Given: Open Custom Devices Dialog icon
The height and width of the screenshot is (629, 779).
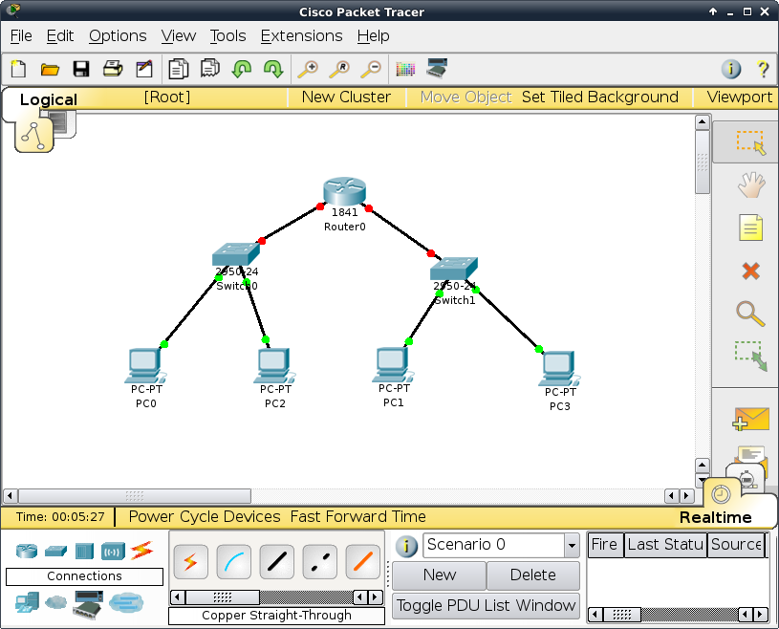Looking at the screenshot, I should click(x=437, y=68).
